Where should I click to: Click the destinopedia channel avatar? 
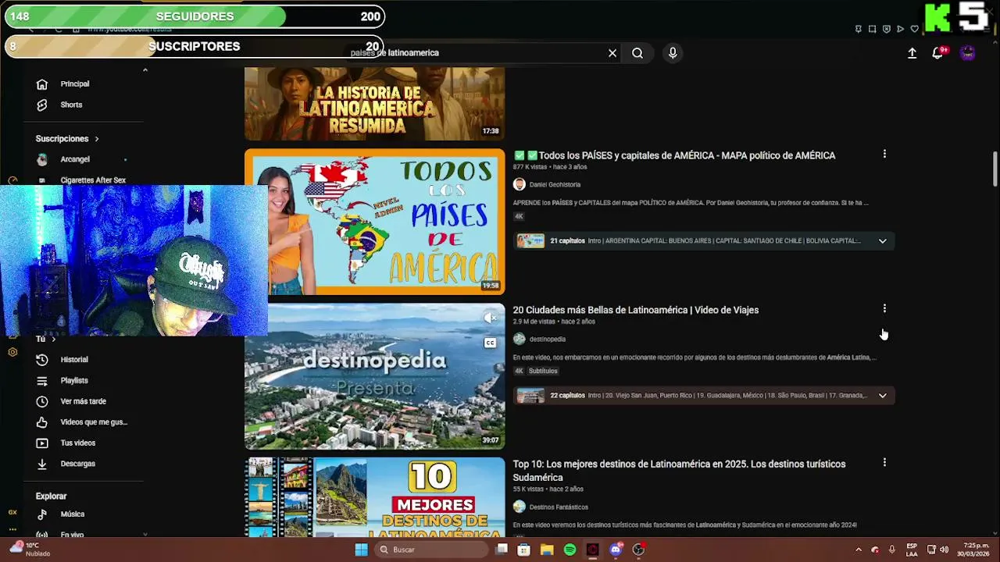coord(520,340)
